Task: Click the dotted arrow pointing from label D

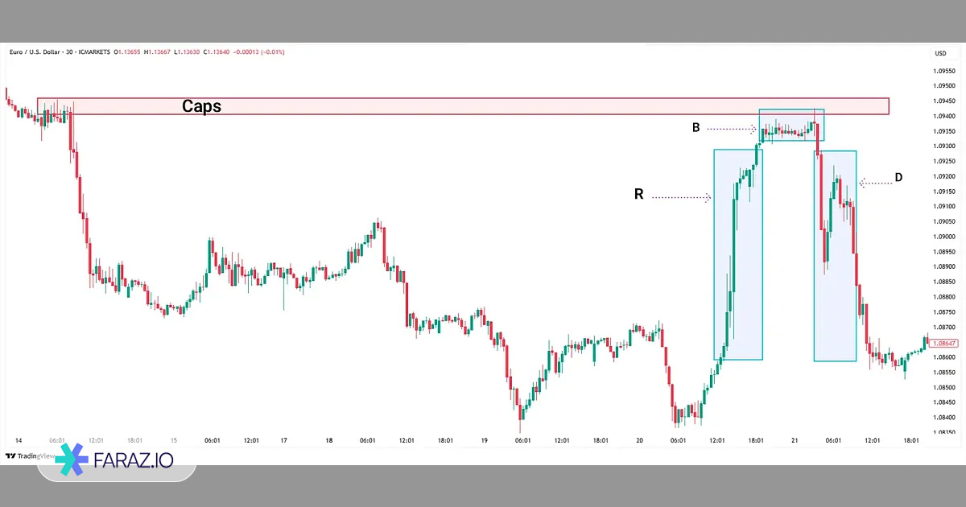Action: click(876, 183)
